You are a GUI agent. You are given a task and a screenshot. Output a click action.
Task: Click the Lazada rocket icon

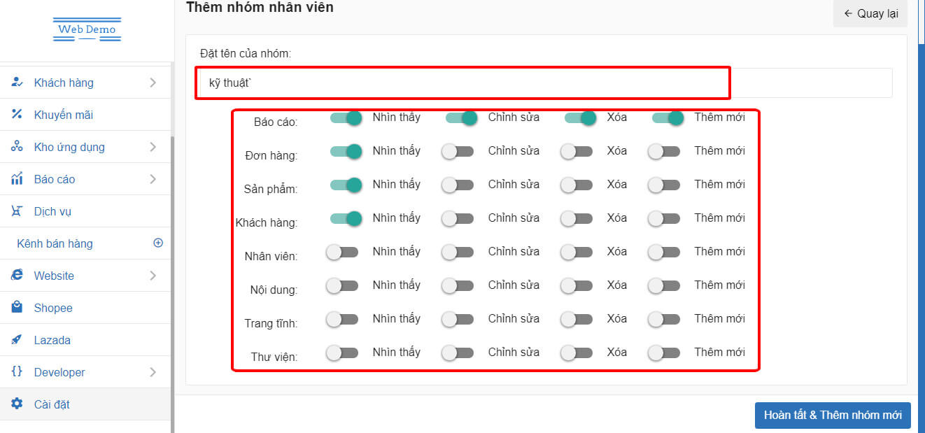[x=17, y=340]
